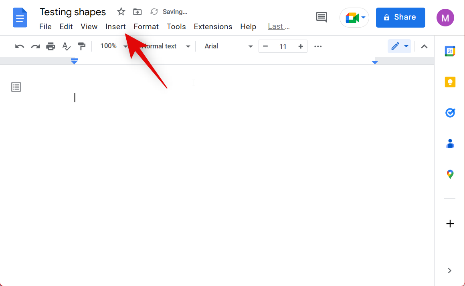Open the Google Tasks side panel icon

[450, 112]
